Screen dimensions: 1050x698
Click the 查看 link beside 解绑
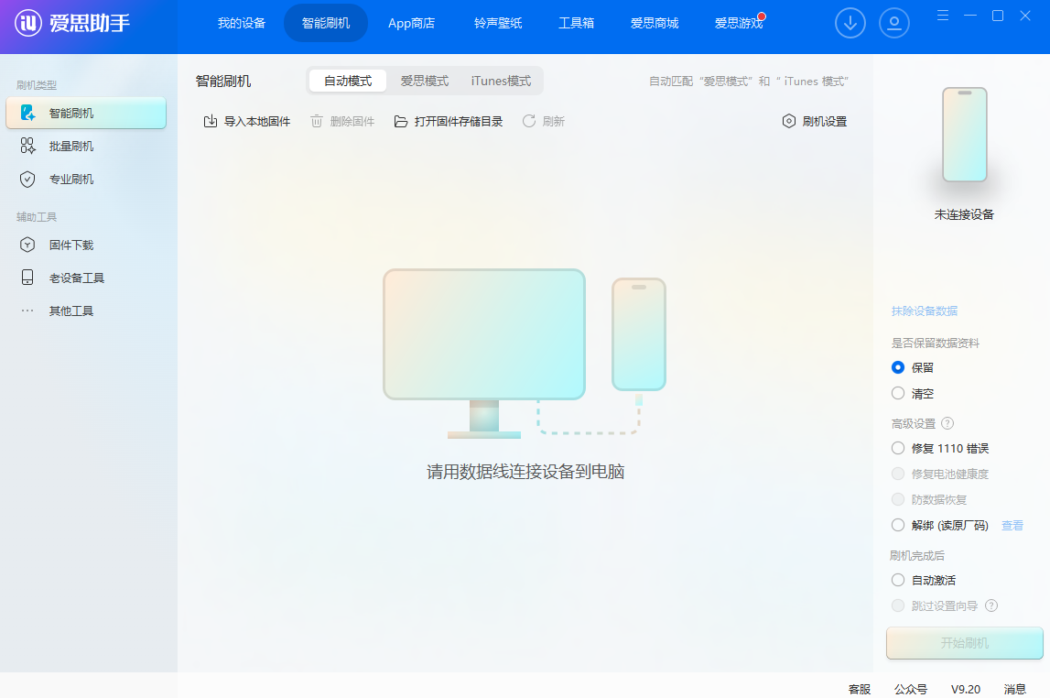1012,525
